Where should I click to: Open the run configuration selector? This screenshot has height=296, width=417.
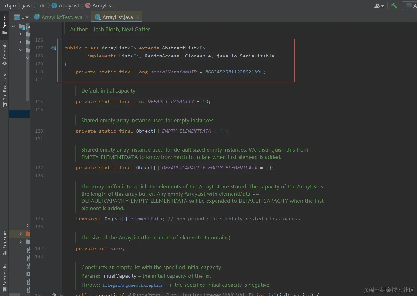pyautogui.click(x=410, y=5)
